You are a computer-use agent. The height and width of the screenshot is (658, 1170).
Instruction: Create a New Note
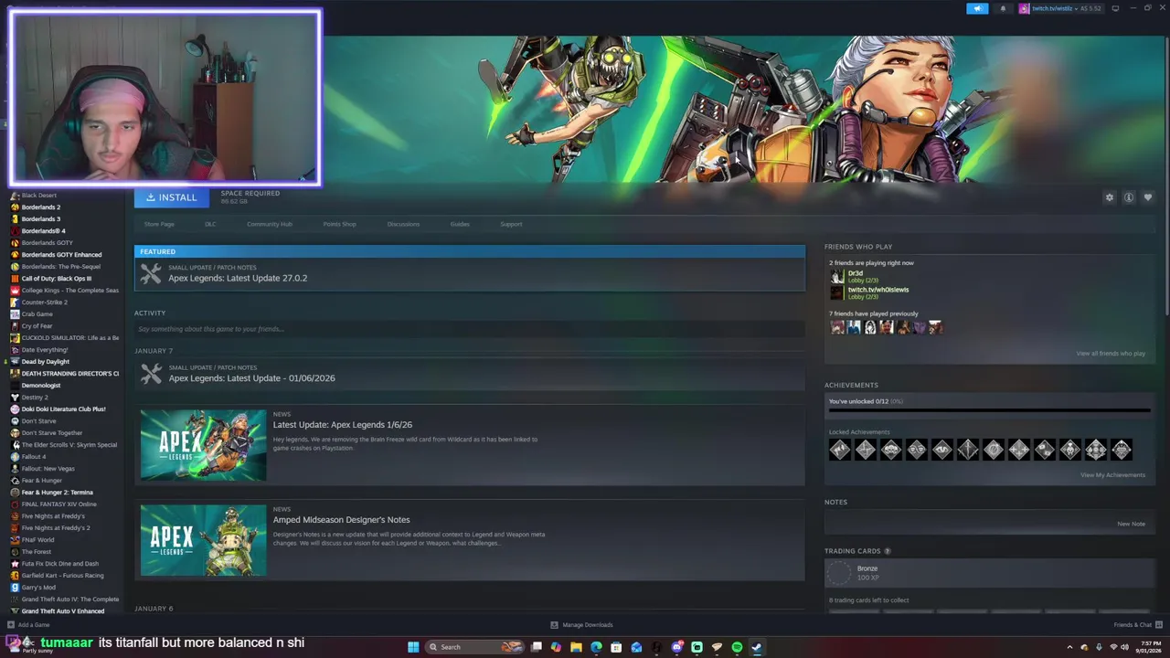[1131, 525]
